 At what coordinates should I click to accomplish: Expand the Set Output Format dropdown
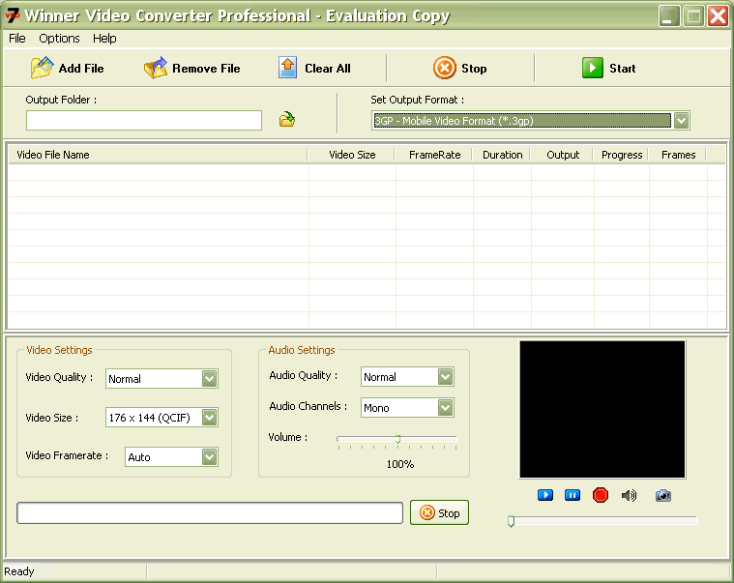681,121
